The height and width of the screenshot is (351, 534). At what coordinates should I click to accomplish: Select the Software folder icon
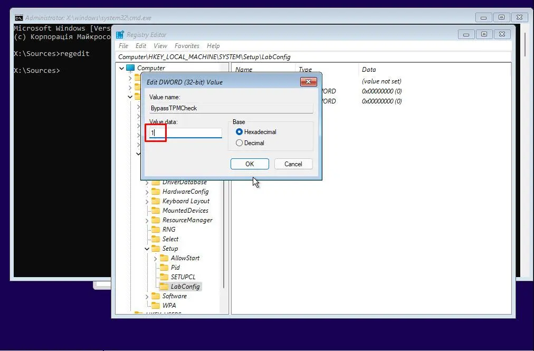pyautogui.click(x=156, y=296)
